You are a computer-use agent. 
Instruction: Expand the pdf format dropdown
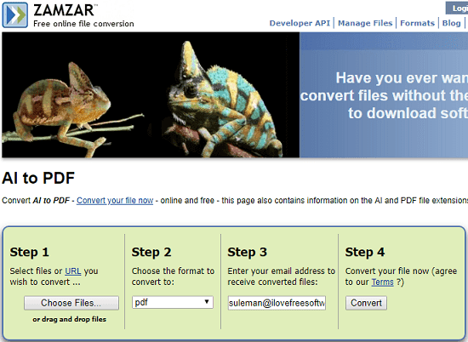[173, 302]
